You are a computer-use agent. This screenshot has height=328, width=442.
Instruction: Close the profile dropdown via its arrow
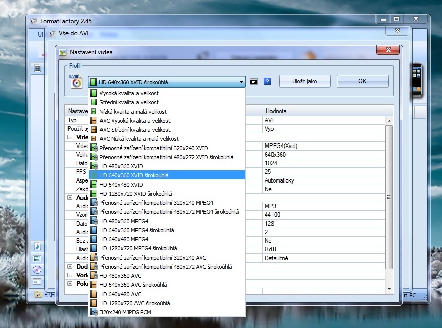tap(241, 82)
